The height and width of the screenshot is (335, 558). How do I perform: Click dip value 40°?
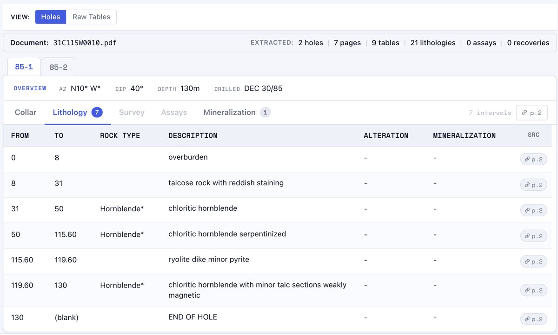click(137, 88)
